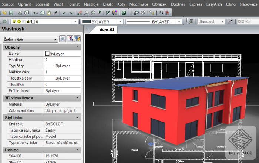Click the Redo arrow icon

point(71,13)
